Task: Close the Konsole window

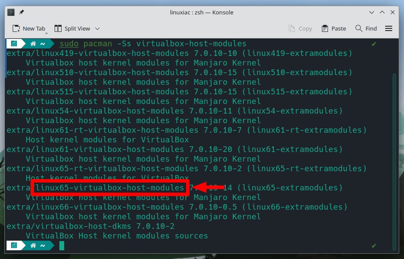Action: click(x=393, y=12)
